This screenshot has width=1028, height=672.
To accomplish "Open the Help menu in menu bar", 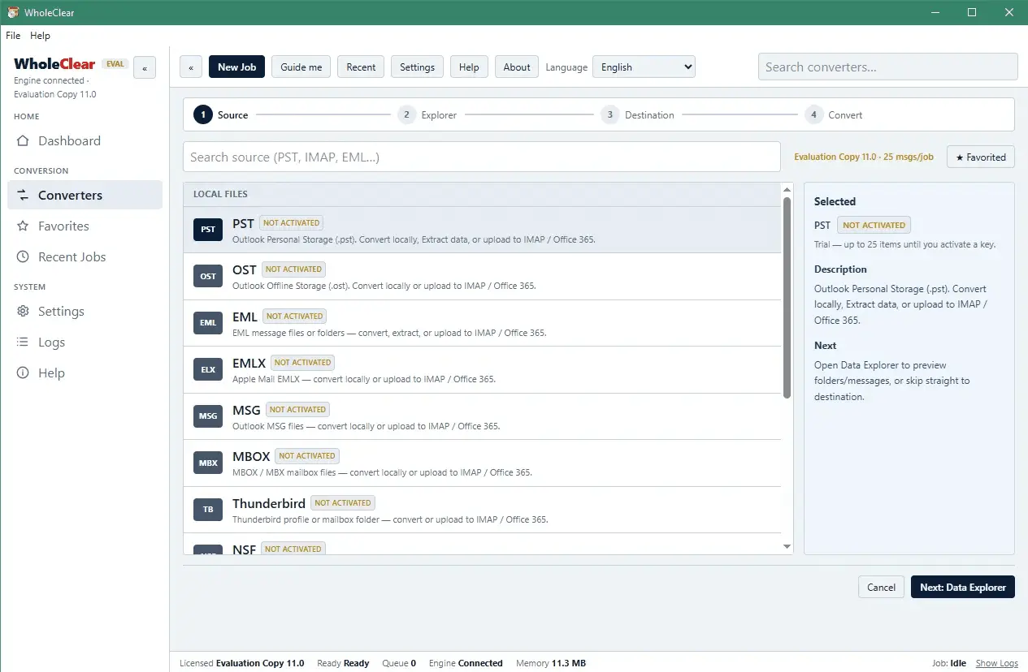I will click(x=40, y=36).
